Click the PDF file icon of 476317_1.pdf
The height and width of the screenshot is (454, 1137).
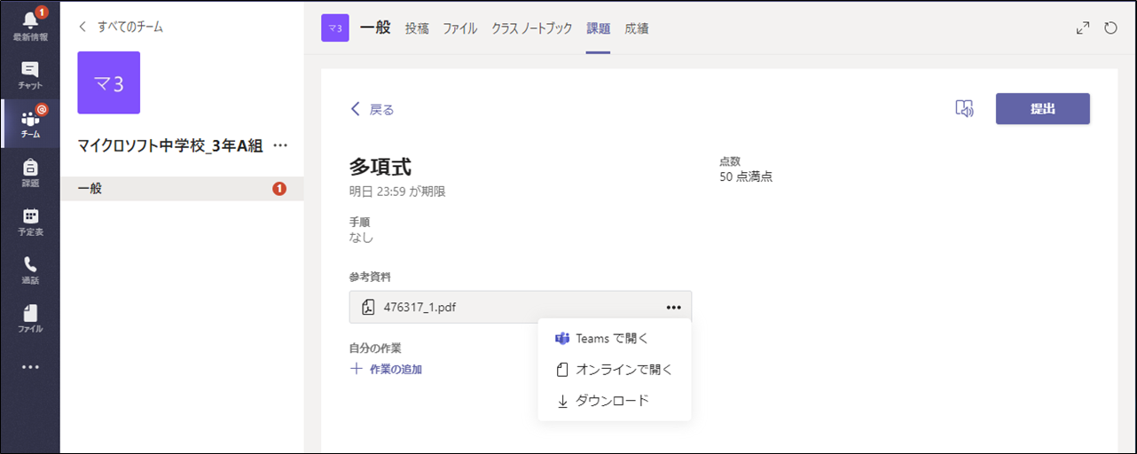click(x=369, y=308)
